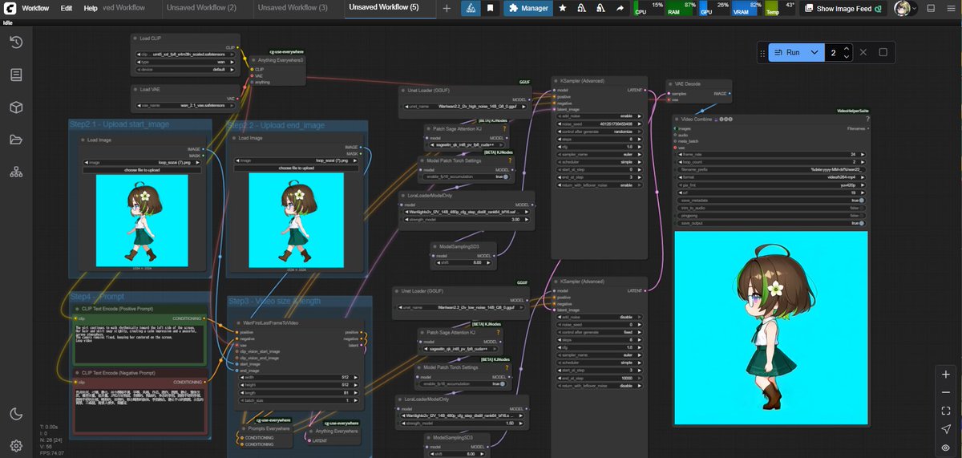962x458 pixels.
Task: Zoom in with the plus canvas button
Action: coord(947,374)
